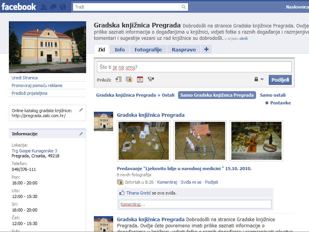Select Samo ostali filter
Viewport: 309px width, 232px height.
click(x=273, y=95)
